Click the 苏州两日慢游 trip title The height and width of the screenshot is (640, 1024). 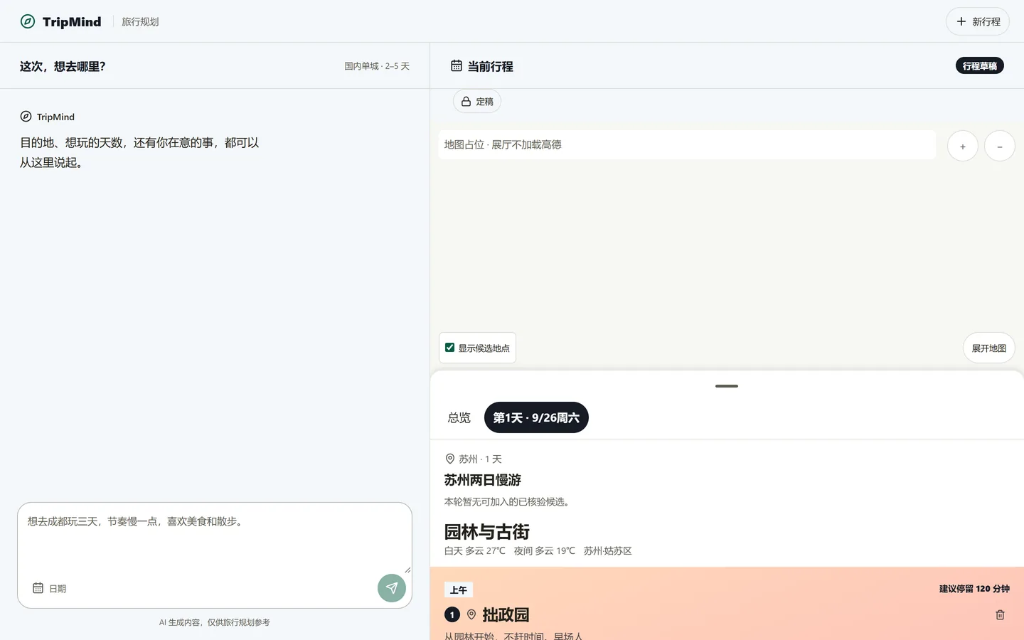pyautogui.click(x=483, y=480)
